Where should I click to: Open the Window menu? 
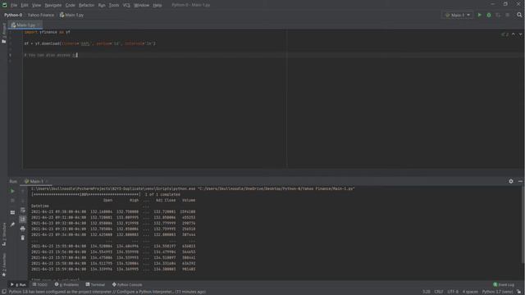pos(141,5)
